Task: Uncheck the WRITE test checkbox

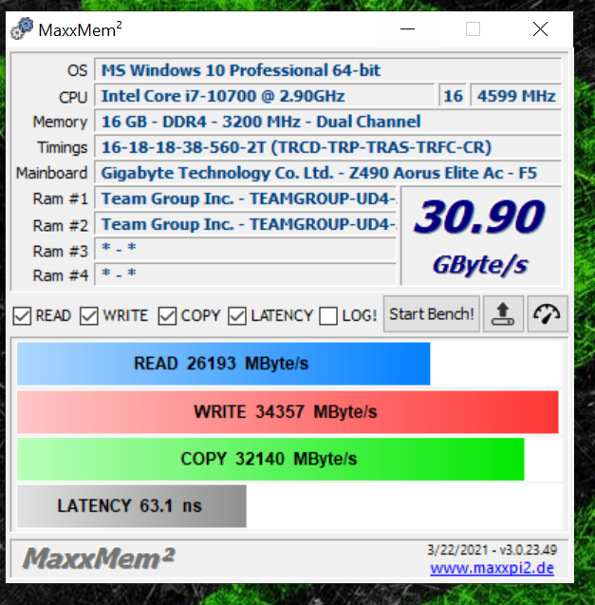Action: [x=89, y=316]
